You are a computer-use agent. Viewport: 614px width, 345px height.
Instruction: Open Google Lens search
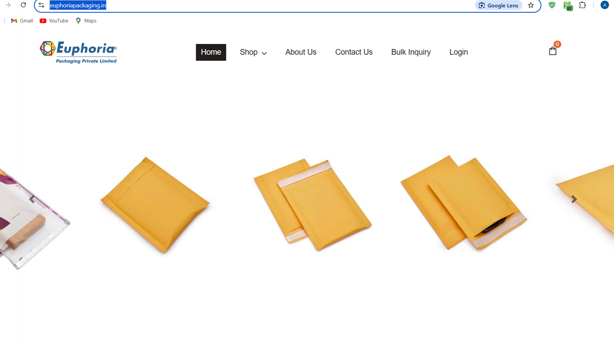tap(498, 5)
